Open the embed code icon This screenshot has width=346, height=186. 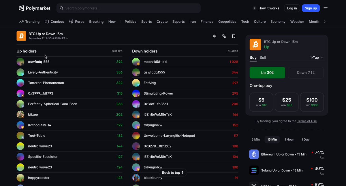click(215, 36)
